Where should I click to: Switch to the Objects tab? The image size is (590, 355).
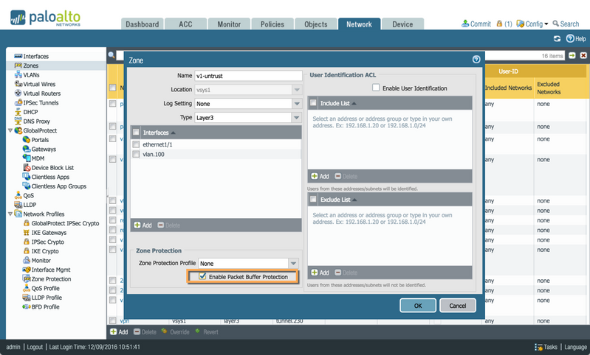[316, 24]
